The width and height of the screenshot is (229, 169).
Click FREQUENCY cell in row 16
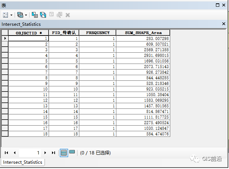tap(98, 123)
